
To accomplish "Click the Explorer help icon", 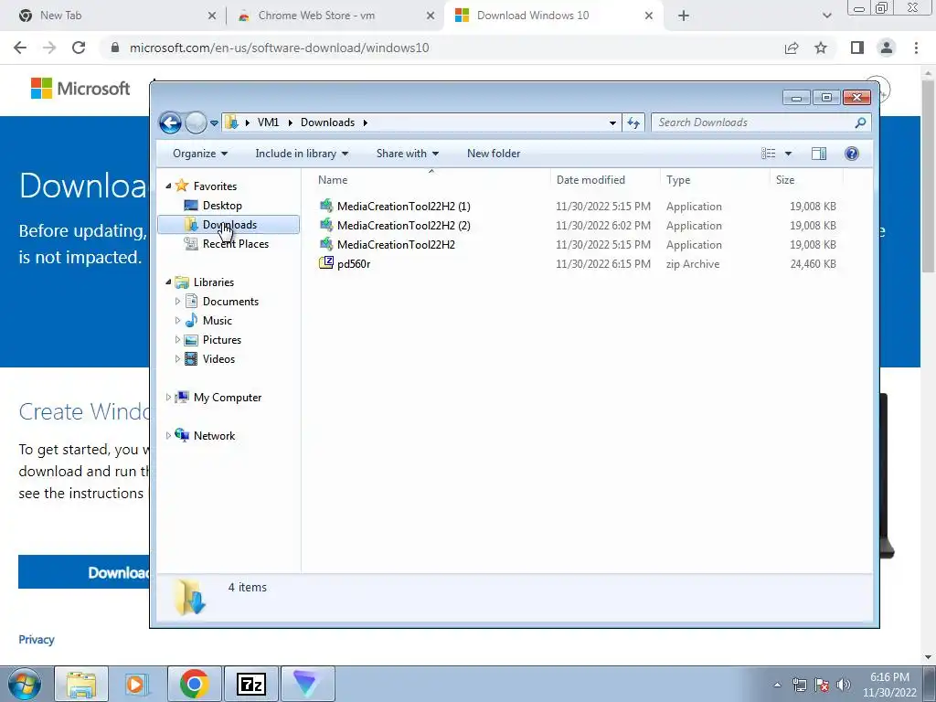I will point(852,154).
